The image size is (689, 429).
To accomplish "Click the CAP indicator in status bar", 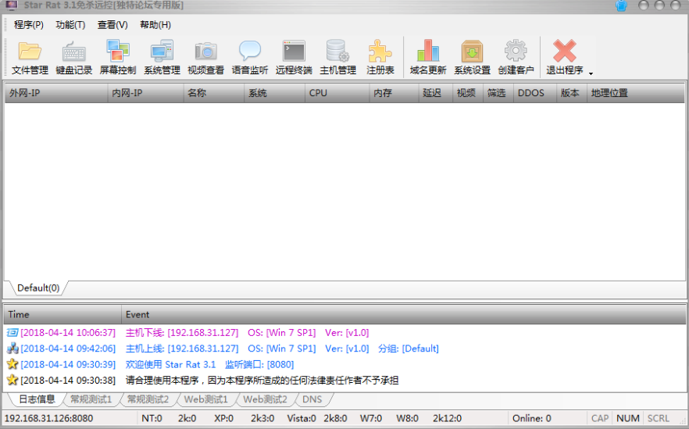I will [600, 418].
